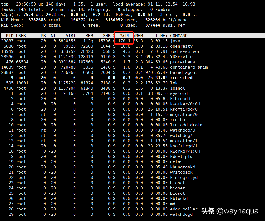The width and height of the screenshot is (265, 221).
Task: Click the %CPU column header
Action: [125, 36]
